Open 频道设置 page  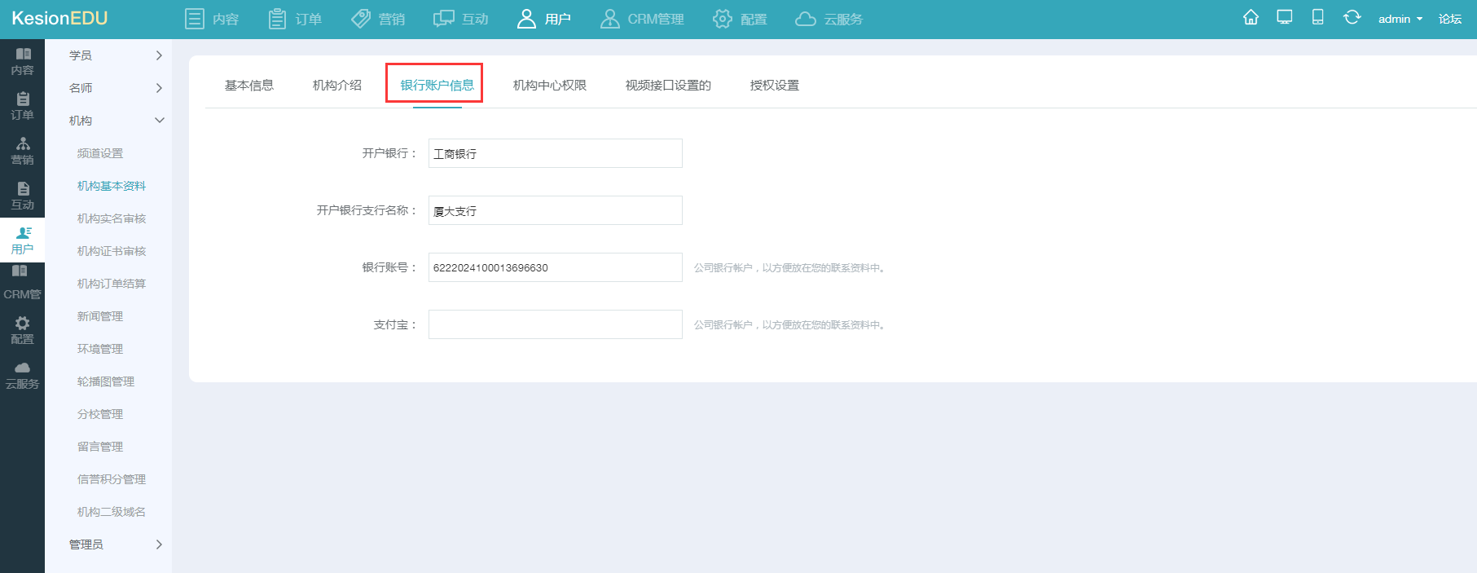pos(100,153)
